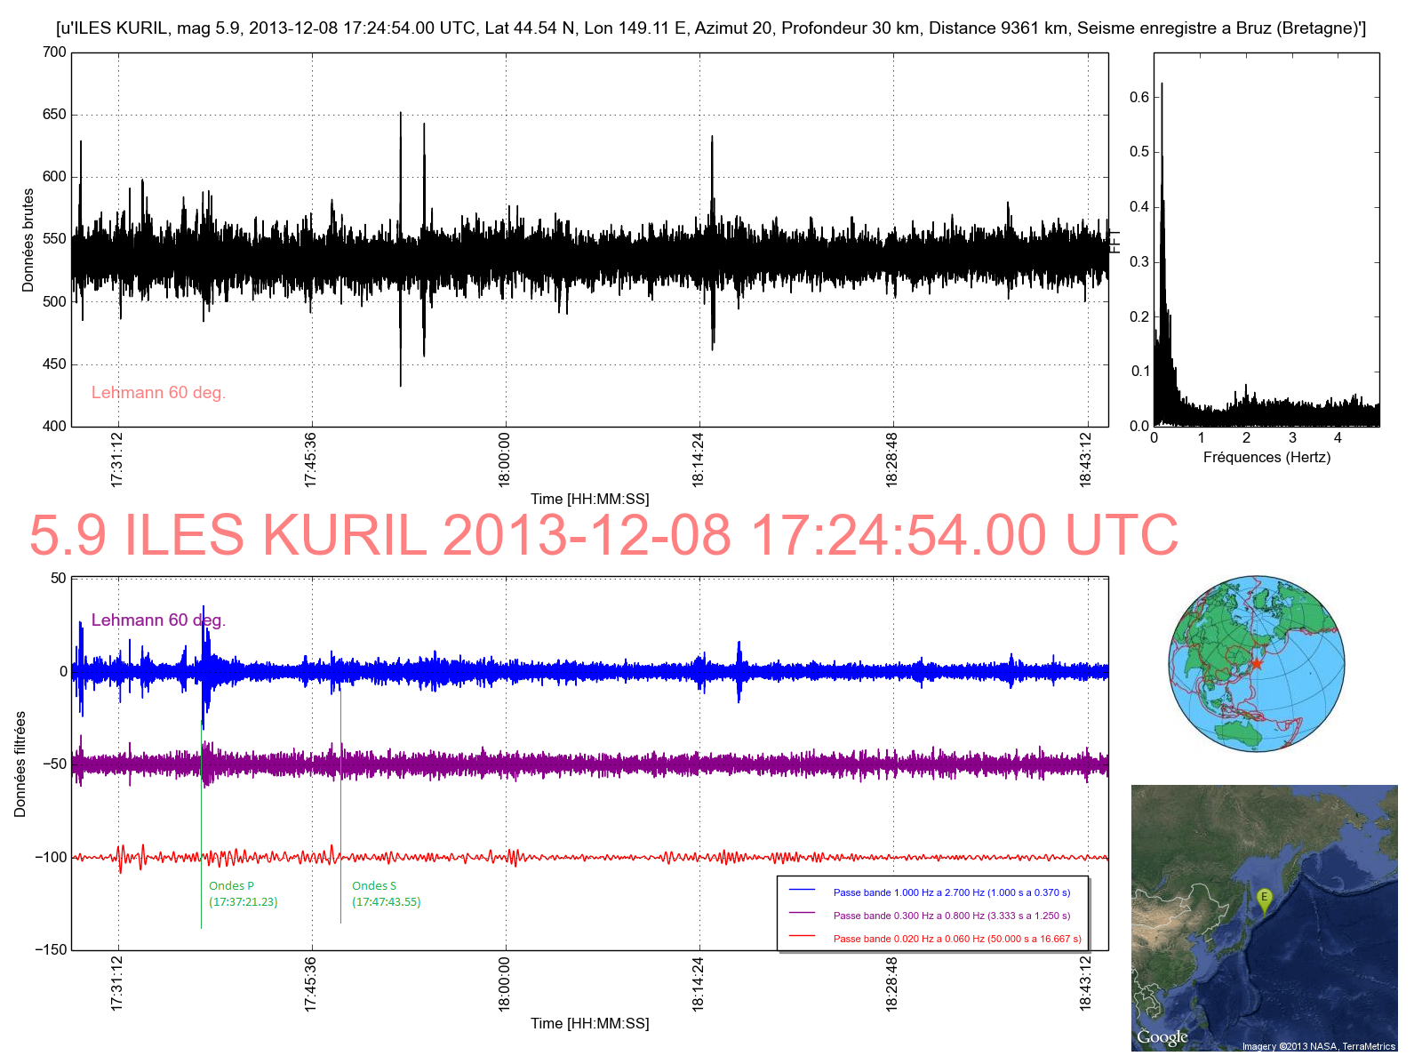Click the Données brutes y-axis label
The image size is (1422, 1056).
28,240
